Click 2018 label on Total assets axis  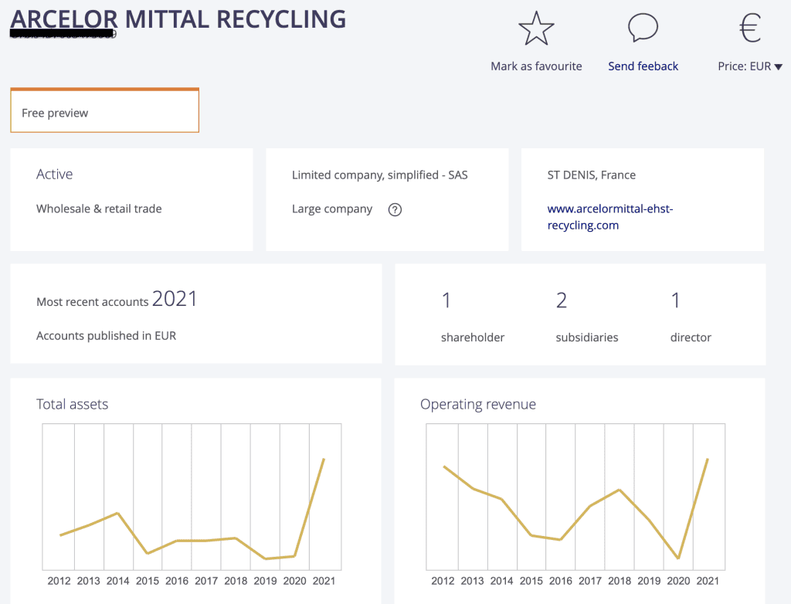(x=236, y=581)
